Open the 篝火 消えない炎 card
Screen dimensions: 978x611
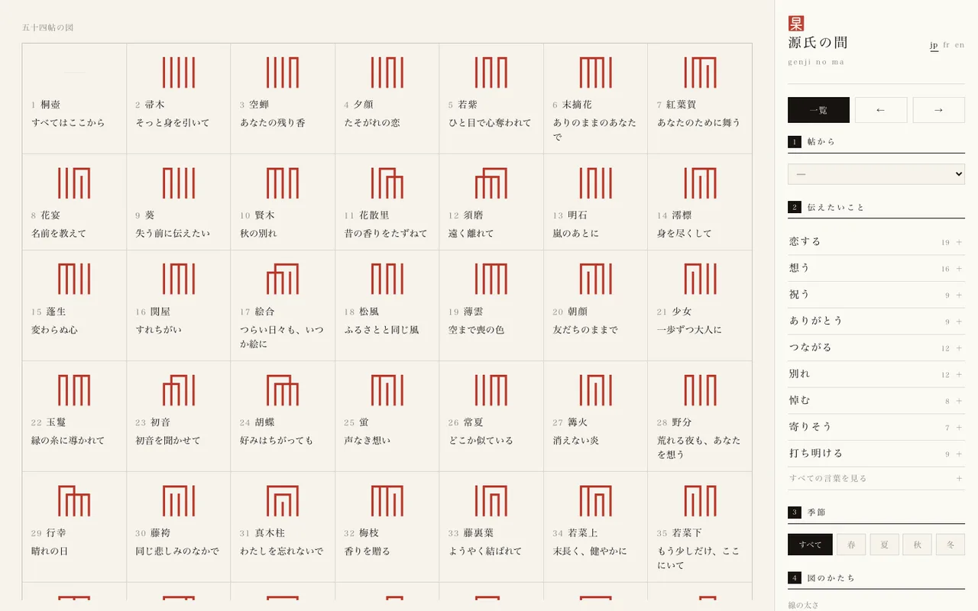(595, 416)
